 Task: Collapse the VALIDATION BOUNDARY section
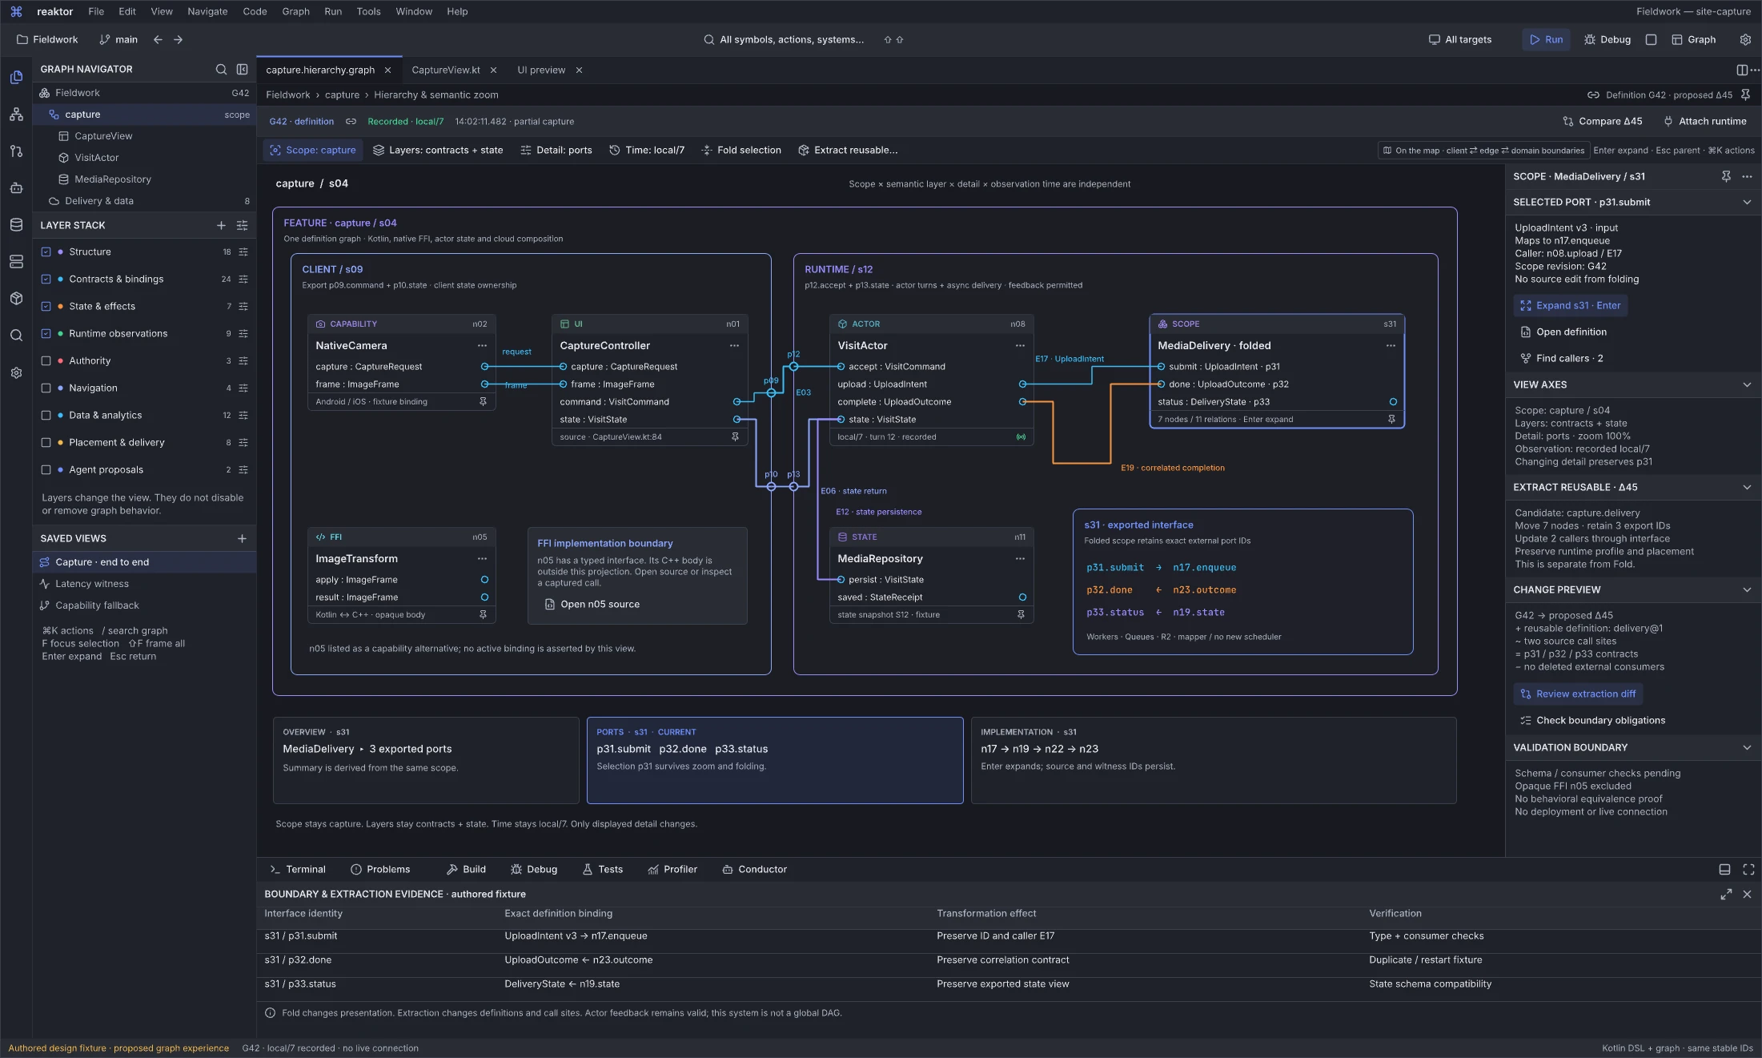[x=1747, y=748]
